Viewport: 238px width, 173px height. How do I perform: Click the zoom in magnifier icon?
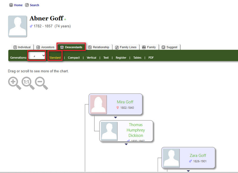(x=14, y=83)
